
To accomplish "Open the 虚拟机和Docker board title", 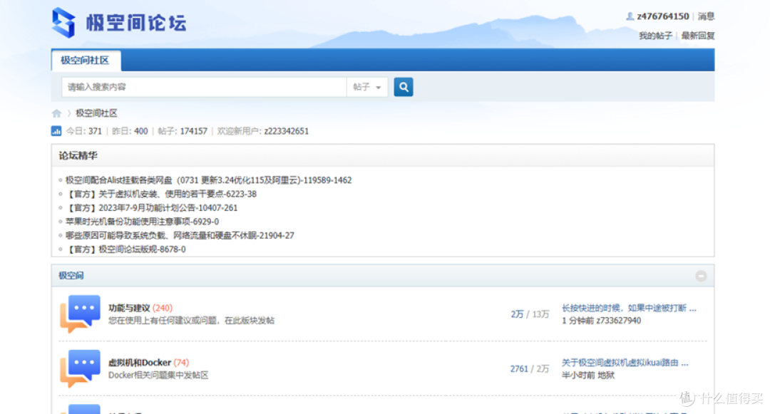I will tap(140, 363).
